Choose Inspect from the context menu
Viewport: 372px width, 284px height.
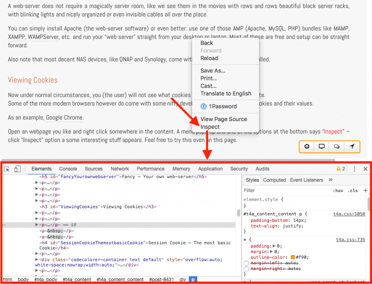pos(210,127)
